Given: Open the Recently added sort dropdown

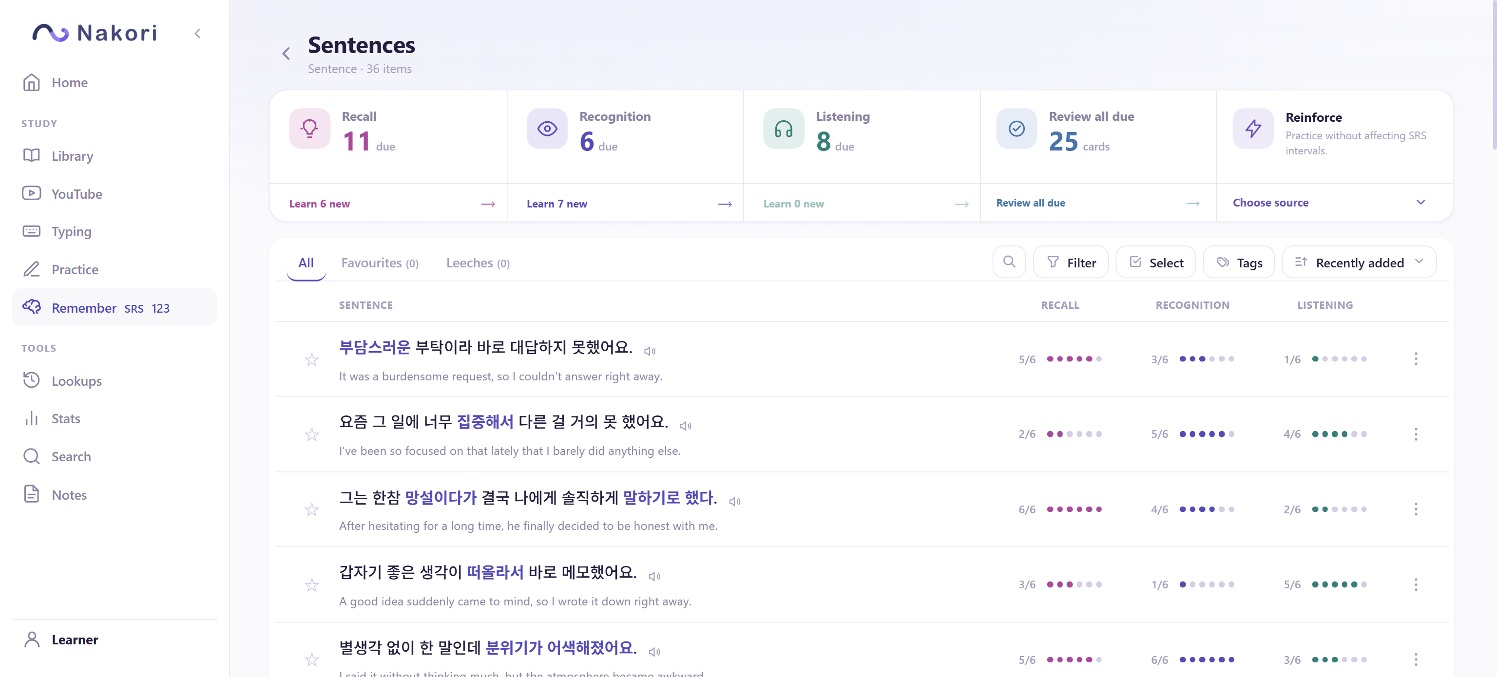Looking at the screenshot, I should click(x=1359, y=262).
